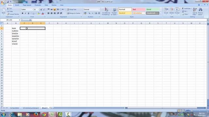Image resolution: width=209 pixels, height=117 pixels.
Task: Increase font size with Grow Font
Action: pos(41,9)
